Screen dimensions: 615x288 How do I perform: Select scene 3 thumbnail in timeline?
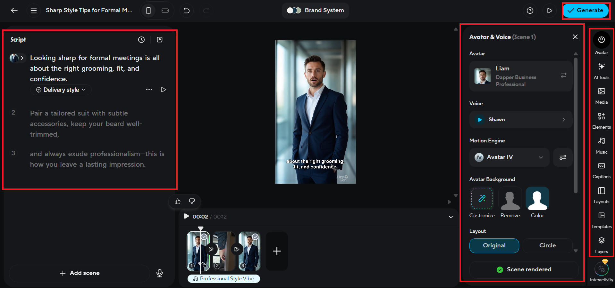(249, 251)
